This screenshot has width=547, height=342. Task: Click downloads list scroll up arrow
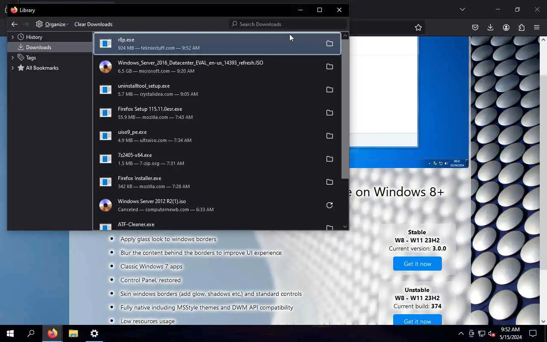345,35
